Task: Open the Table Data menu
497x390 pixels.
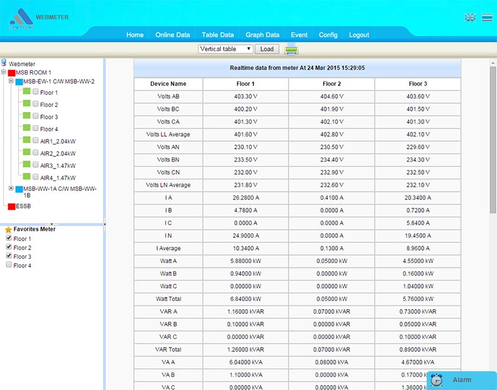Action: pyautogui.click(x=217, y=35)
